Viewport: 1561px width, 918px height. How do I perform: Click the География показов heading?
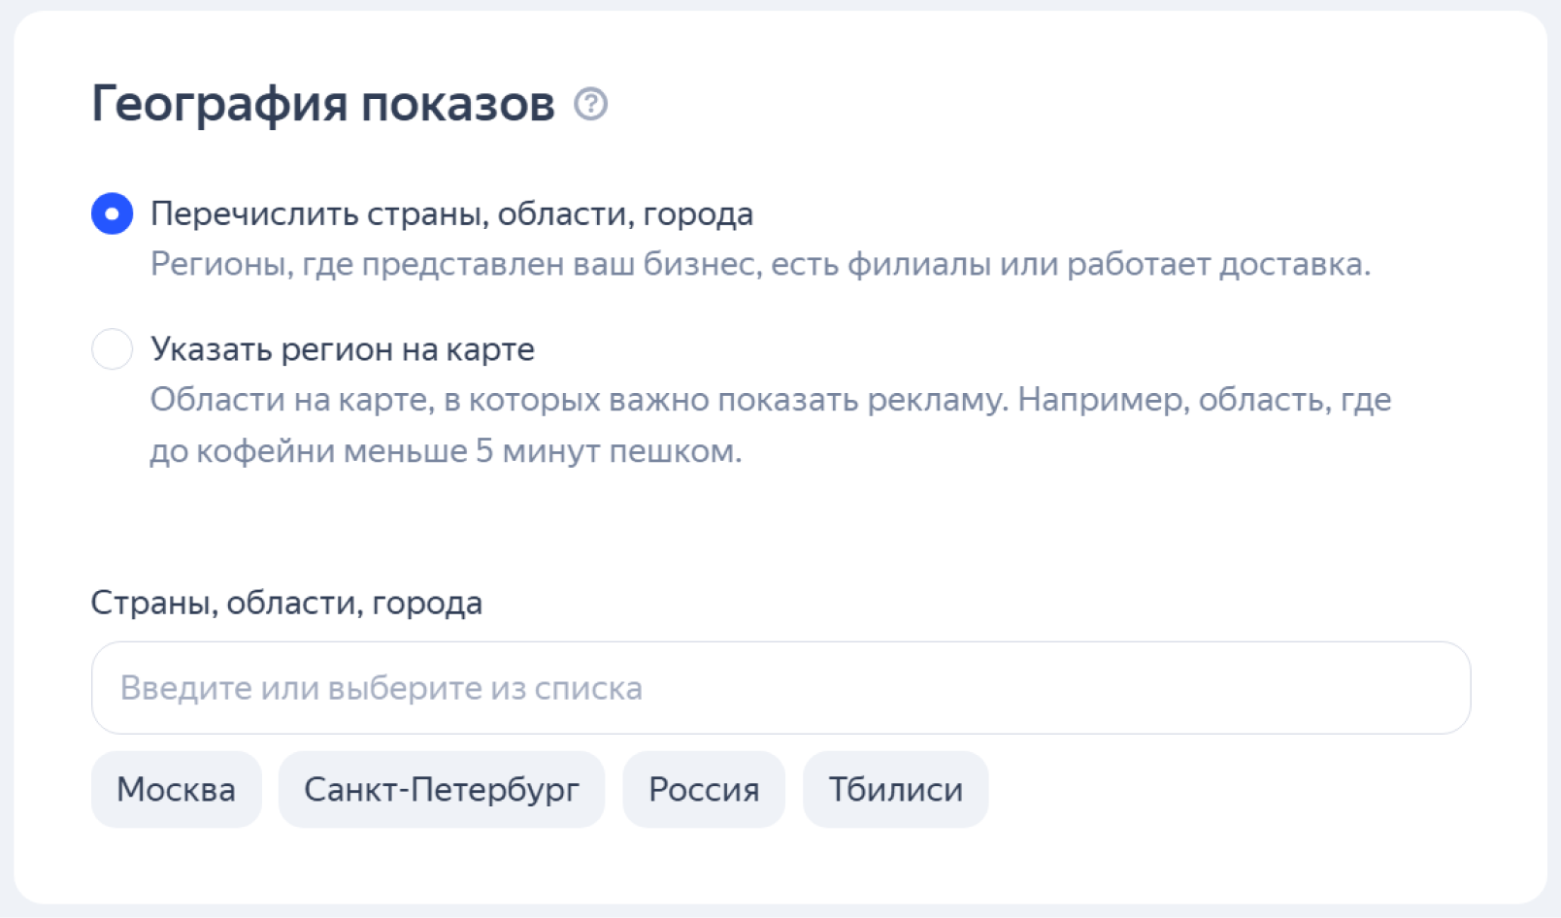point(323,104)
